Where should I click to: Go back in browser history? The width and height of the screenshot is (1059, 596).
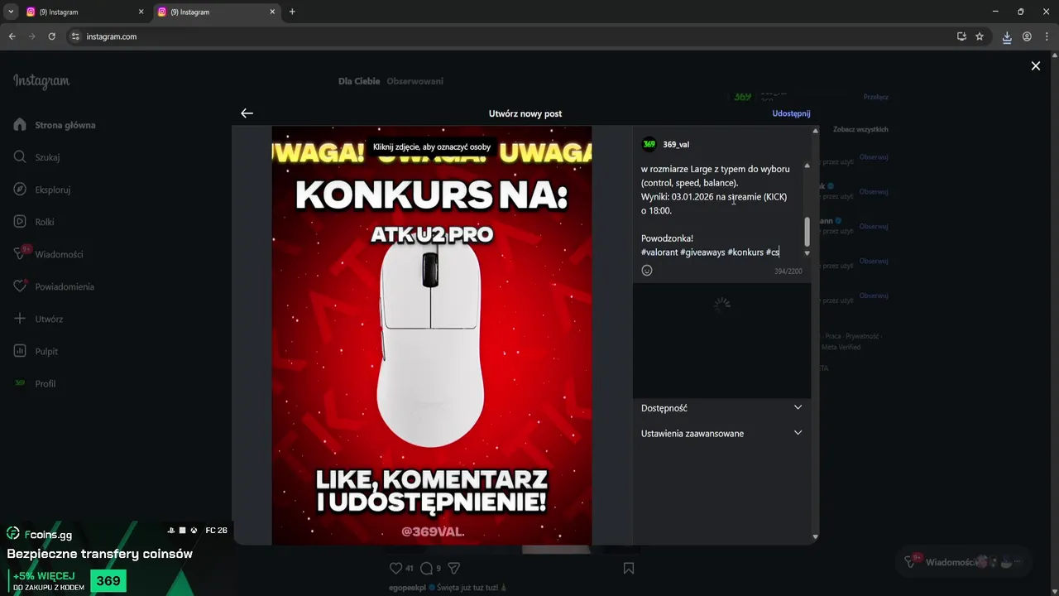[x=12, y=36]
